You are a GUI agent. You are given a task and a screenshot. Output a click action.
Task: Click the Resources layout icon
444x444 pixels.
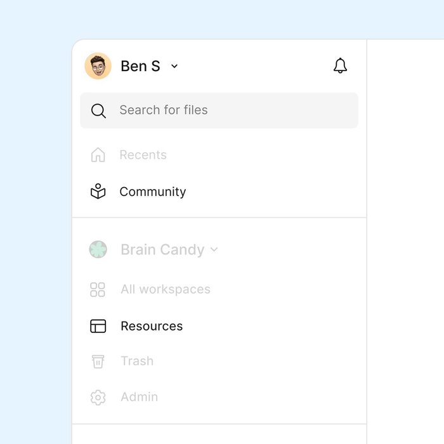pyautogui.click(x=98, y=326)
